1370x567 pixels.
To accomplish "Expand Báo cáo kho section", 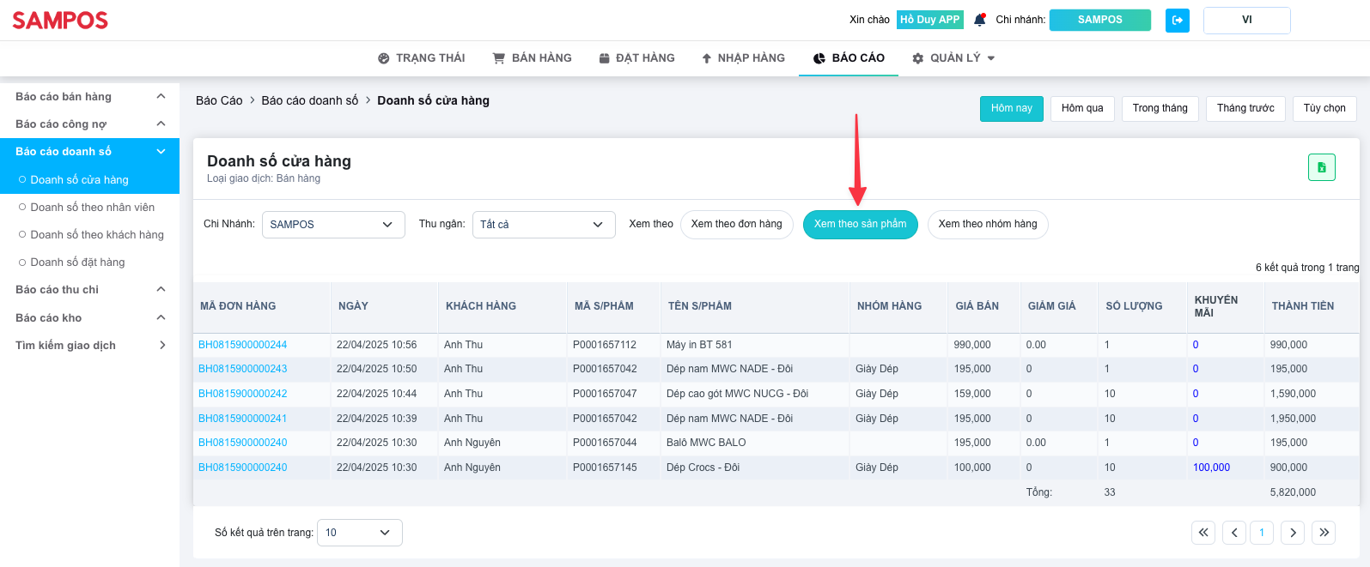I will click(x=90, y=318).
